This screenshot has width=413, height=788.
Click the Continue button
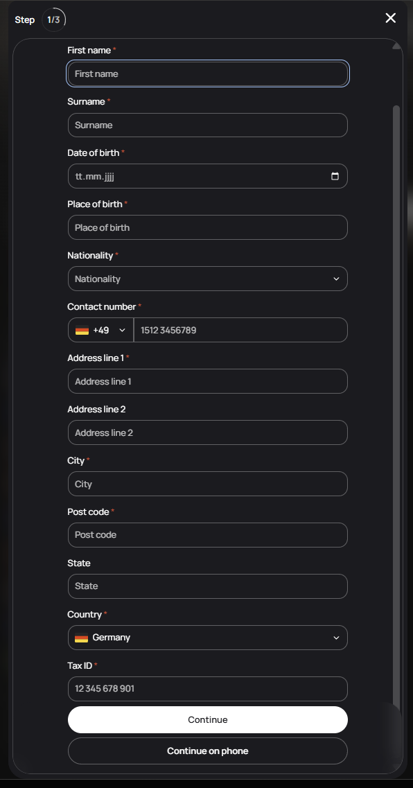click(x=207, y=719)
